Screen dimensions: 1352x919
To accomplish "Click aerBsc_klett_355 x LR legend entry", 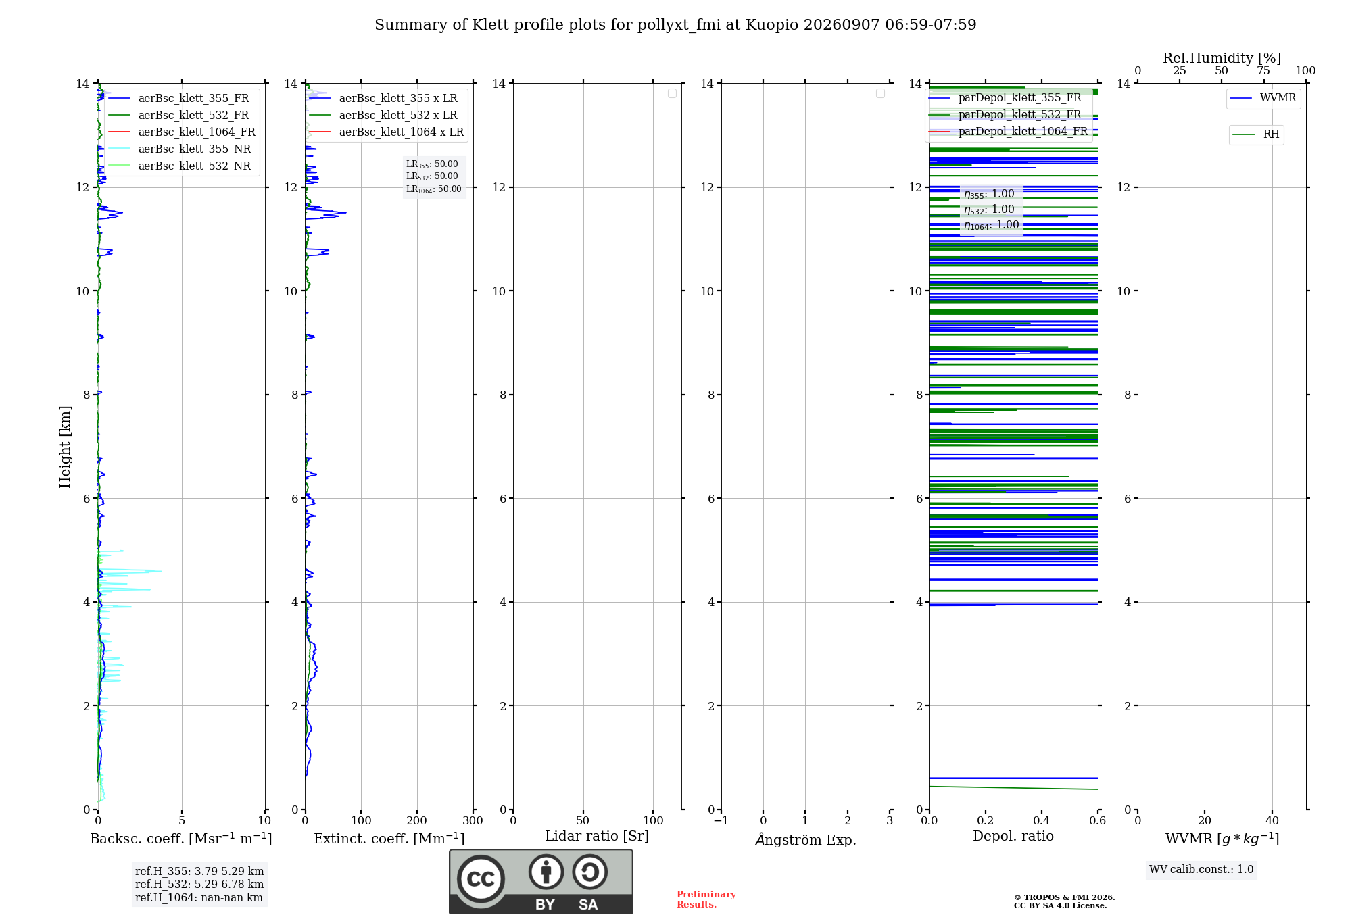I will click(386, 98).
